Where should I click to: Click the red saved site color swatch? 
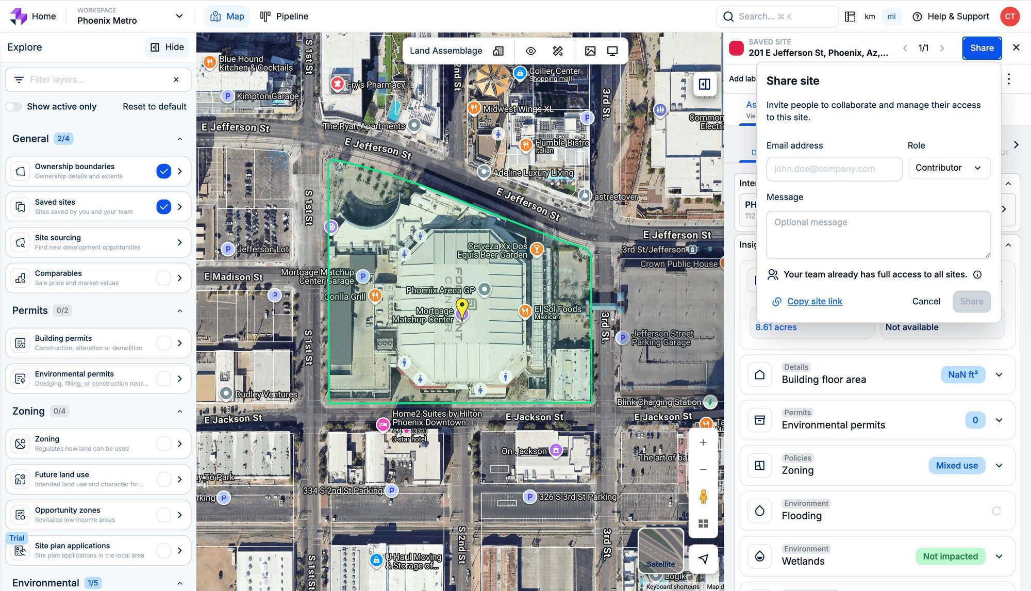(x=736, y=47)
